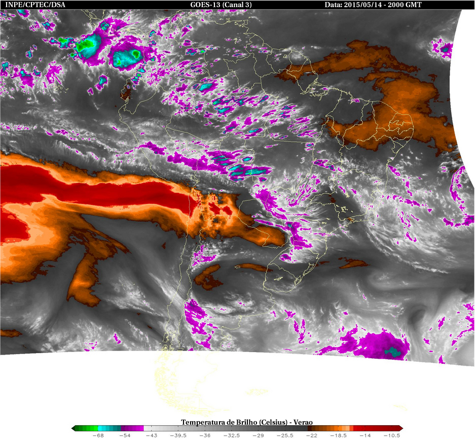The height and width of the screenshot is (445, 475).
Task: Click the GOES-13 (Canal 3) title
Action: pos(221,5)
